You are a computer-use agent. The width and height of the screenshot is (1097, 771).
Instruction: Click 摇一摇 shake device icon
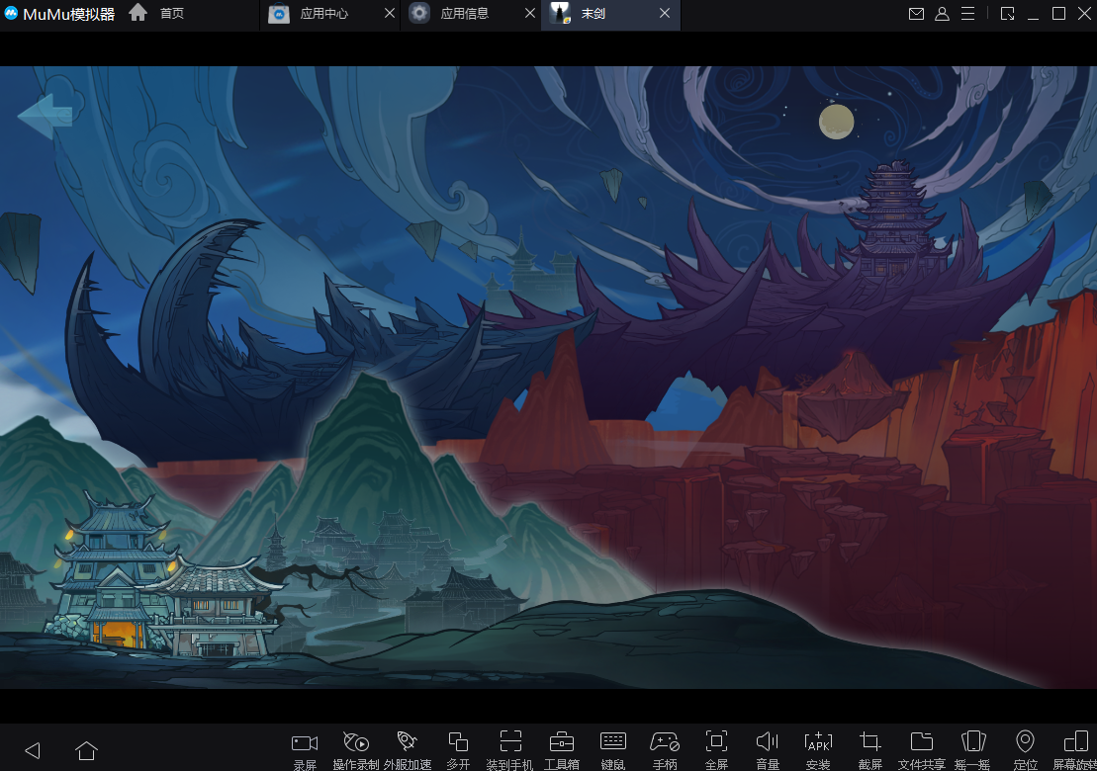click(x=973, y=750)
